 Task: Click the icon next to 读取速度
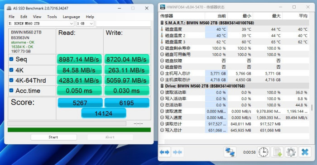(x=162, y=111)
